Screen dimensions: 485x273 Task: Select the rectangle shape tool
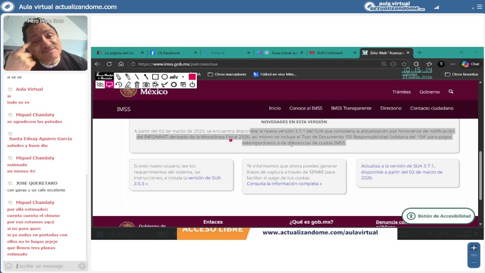click(x=155, y=77)
